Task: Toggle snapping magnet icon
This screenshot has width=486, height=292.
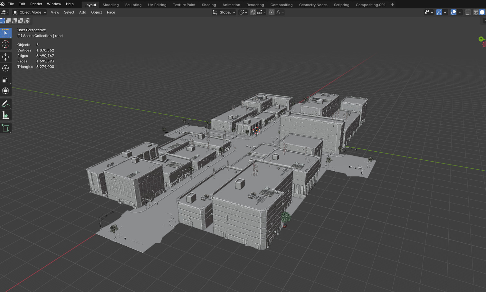Action: click(x=253, y=12)
